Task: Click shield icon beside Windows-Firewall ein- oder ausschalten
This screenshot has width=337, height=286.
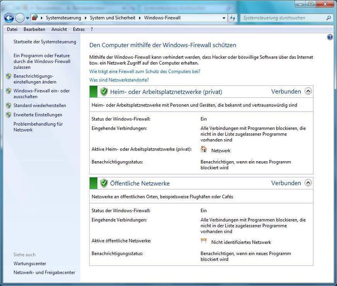Action: tap(9, 91)
